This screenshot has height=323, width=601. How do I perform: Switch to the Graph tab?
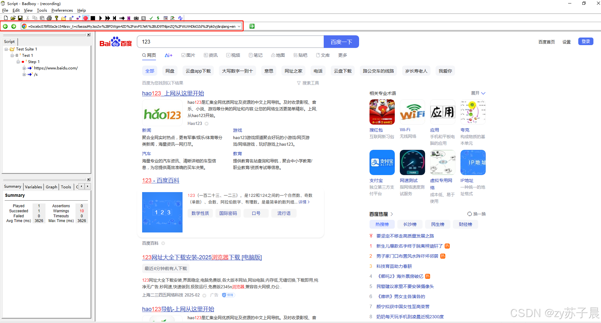[x=51, y=186]
